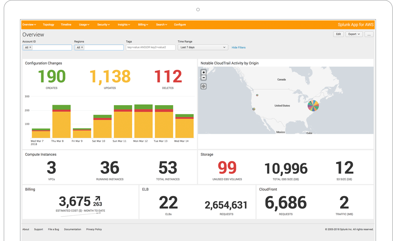396x241 pixels.
Task: Click the 2 Traffic (MB) value
Action: 344,203
